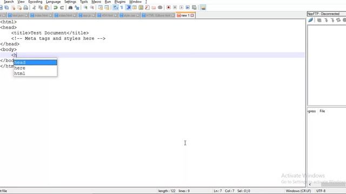Click the NppFTP - Disconnected panel title
The width and height of the screenshot is (346, 194).
point(323,13)
